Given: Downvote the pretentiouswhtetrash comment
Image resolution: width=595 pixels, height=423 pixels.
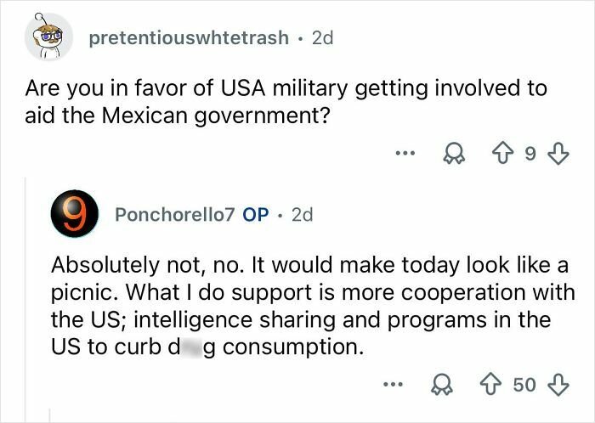Looking at the screenshot, I should (x=558, y=155).
